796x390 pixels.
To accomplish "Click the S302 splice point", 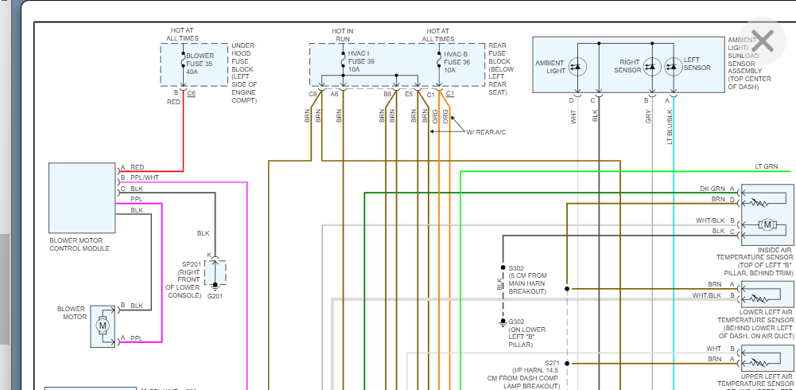I will tap(502, 267).
